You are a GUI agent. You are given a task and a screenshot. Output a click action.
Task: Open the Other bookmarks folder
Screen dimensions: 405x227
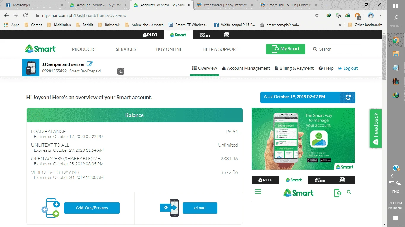coord(365,25)
